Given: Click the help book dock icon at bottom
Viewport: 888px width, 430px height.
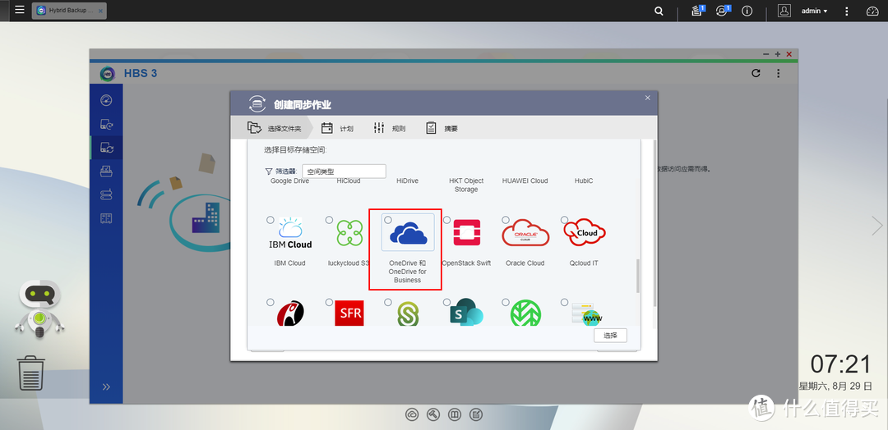Looking at the screenshot, I should [454, 414].
